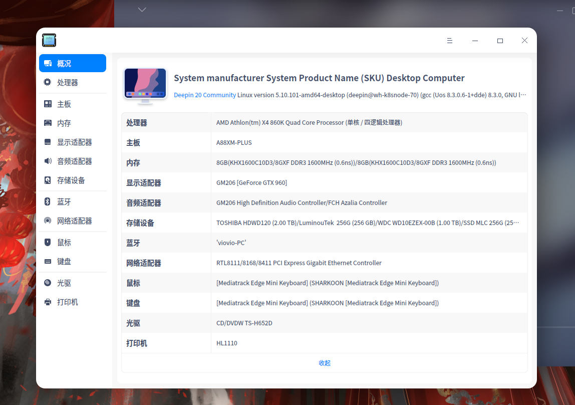Open the application hamburger menu
This screenshot has height=405, width=575.
click(x=449, y=40)
